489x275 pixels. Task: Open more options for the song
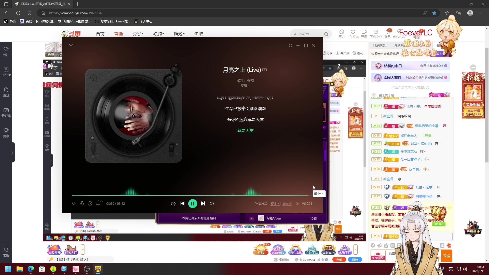click(90, 203)
